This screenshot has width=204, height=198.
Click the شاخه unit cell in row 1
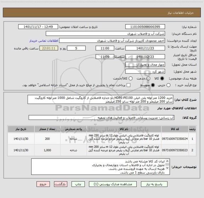pos(73,139)
